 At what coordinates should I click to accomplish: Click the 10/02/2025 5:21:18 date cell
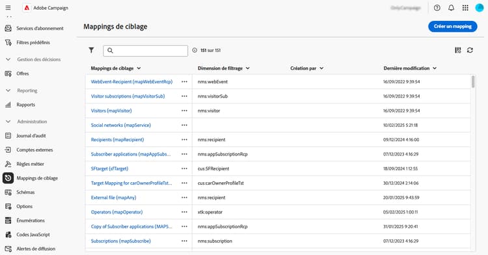point(400,125)
